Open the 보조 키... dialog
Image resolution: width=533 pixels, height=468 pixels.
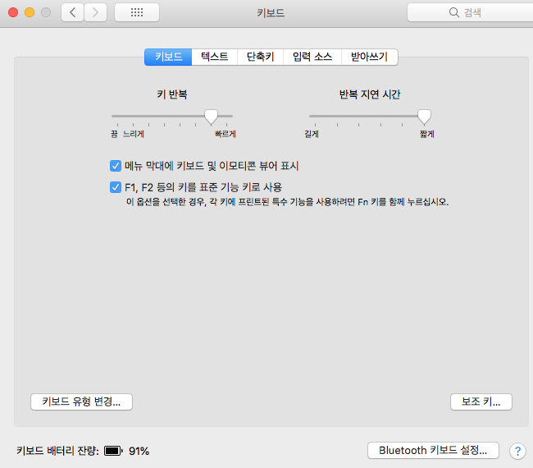click(481, 402)
